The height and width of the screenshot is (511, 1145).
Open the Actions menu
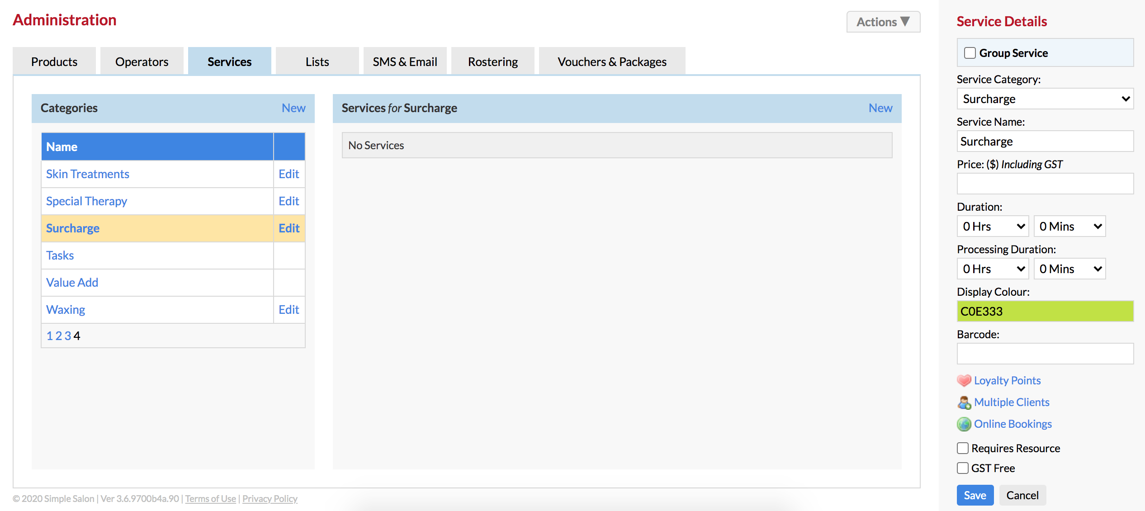pyautogui.click(x=882, y=21)
